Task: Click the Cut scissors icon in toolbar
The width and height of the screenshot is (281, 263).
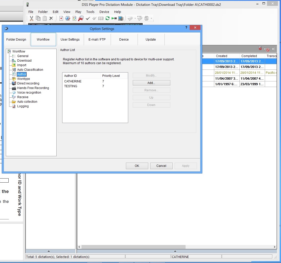Action: click(x=31, y=18)
